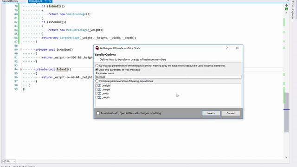
Task: Click editor vertical scrollbar thumb
Action: point(286,112)
